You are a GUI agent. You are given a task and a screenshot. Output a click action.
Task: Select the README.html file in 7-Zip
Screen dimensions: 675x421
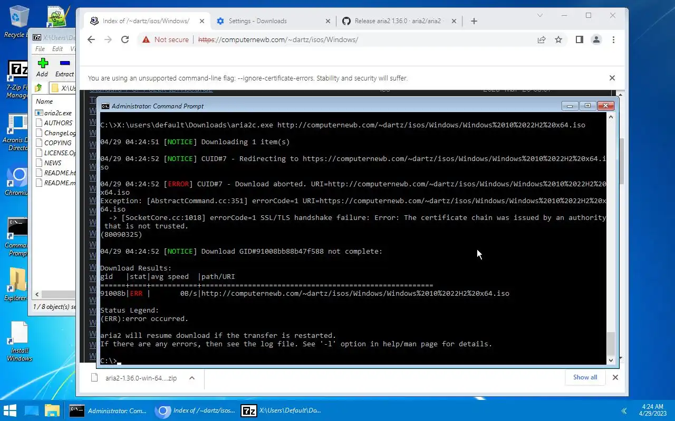(55, 173)
